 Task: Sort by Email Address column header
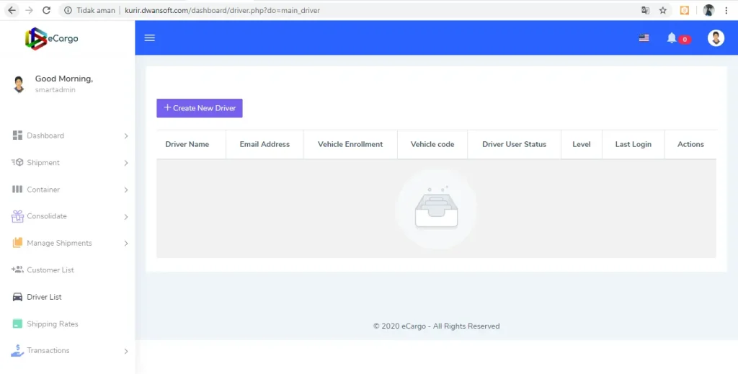tap(264, 144)
